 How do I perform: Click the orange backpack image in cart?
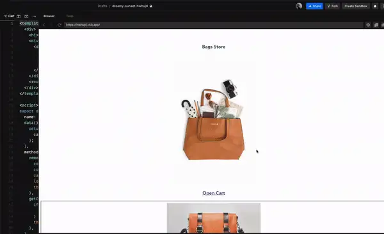[214, 218]
